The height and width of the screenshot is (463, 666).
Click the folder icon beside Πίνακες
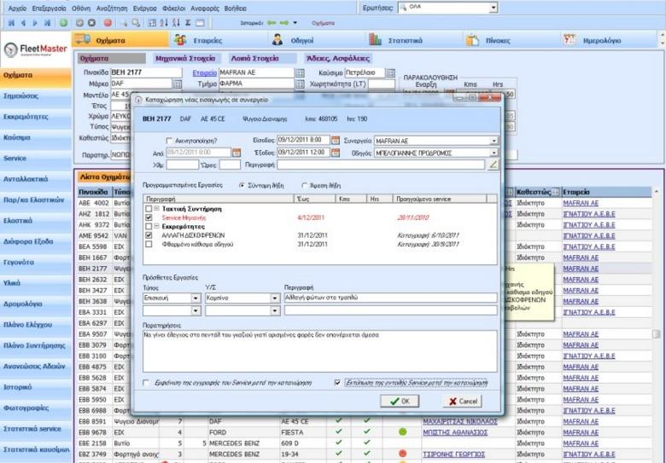coord(472,40)
